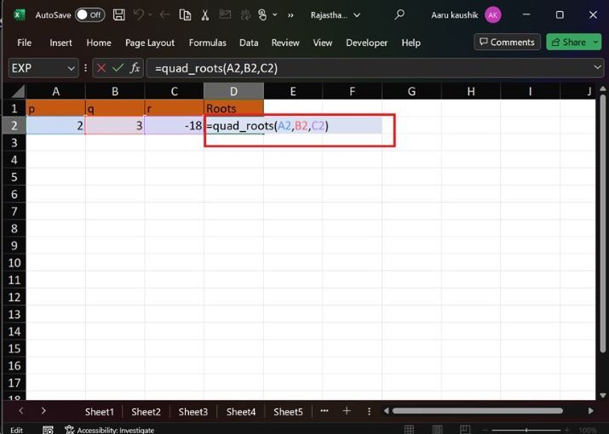Click the Comments button
Image resolution: width=609 pixels, height=434 pixels.
[x=508, y=42]
